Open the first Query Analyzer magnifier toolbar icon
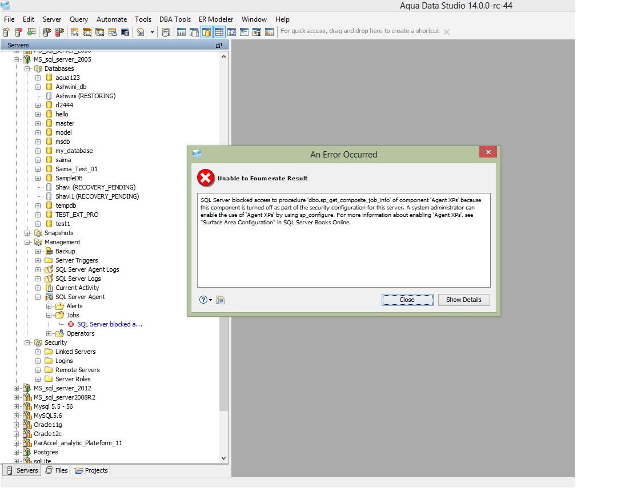633x488 pixels. click(x=74, y=32)
